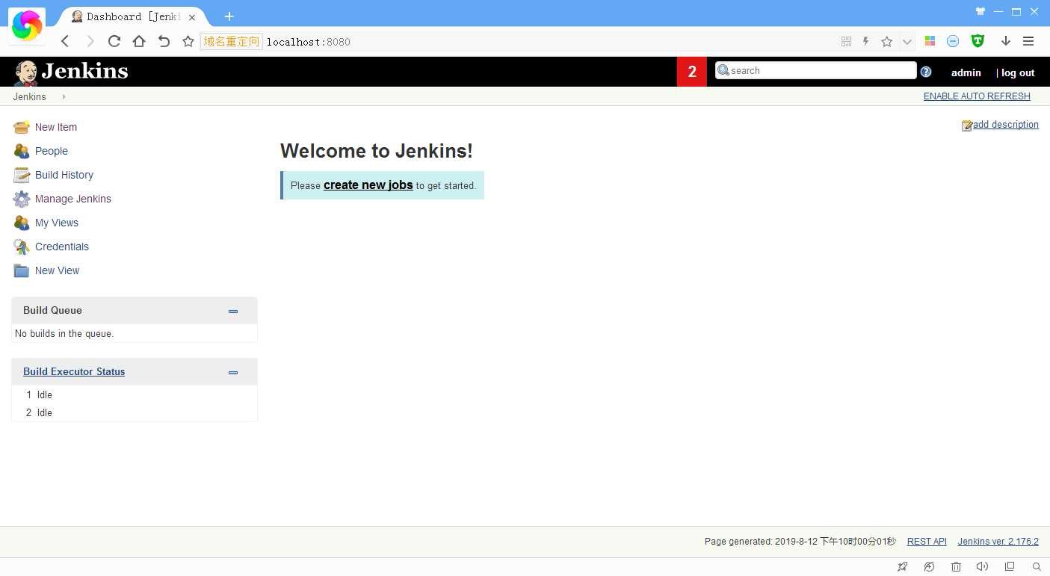Reload the page with refresh icon
Image resolution: width=1050 pixels, height=576 pixels.
click(114, 42)
